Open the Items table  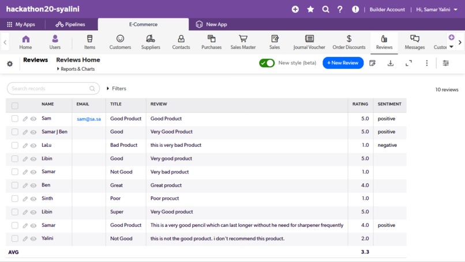pos(89,42)
